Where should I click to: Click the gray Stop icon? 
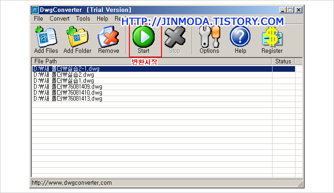pos(175,40)
